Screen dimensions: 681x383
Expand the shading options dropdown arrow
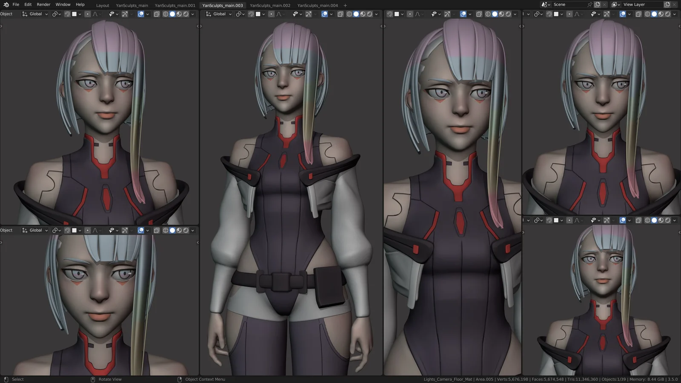192,14
